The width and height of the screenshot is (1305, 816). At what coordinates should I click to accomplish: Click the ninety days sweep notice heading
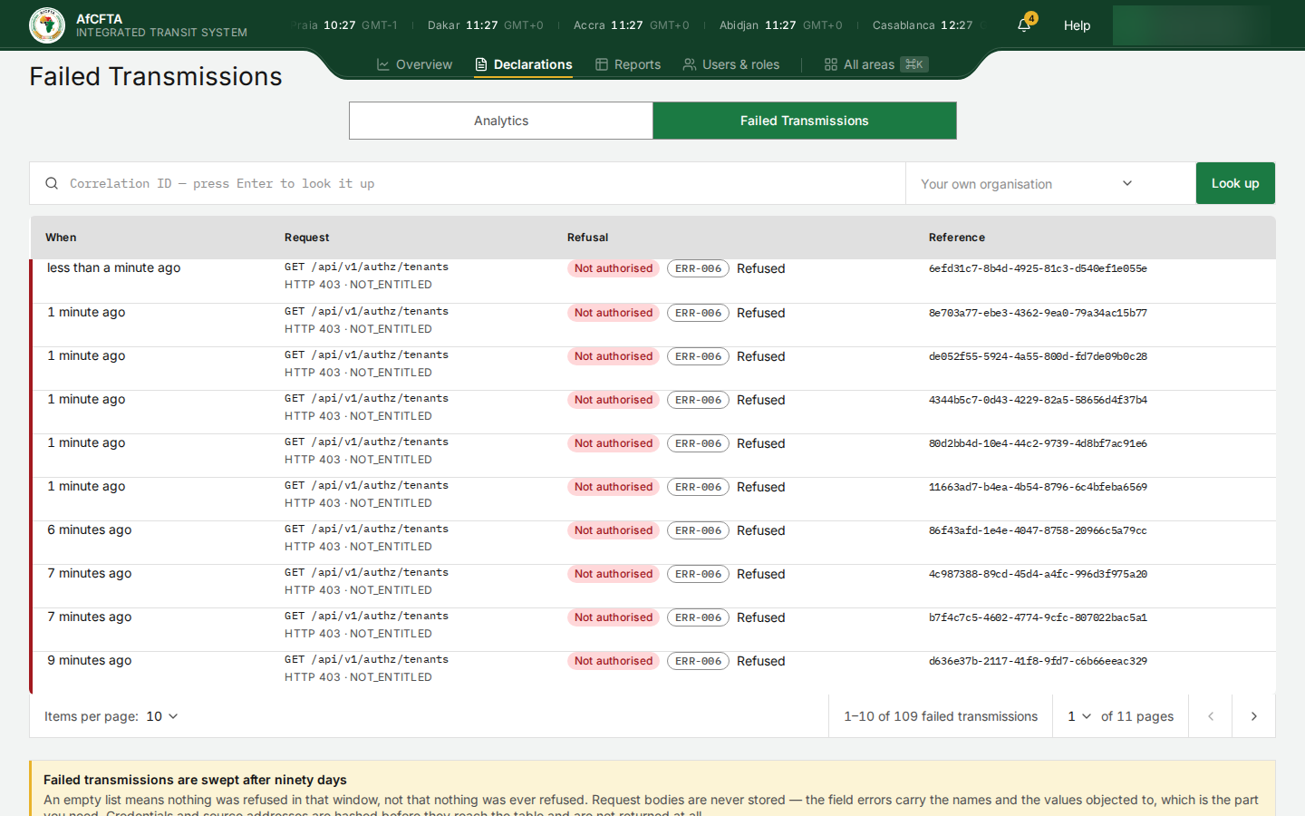pos(195,780)
